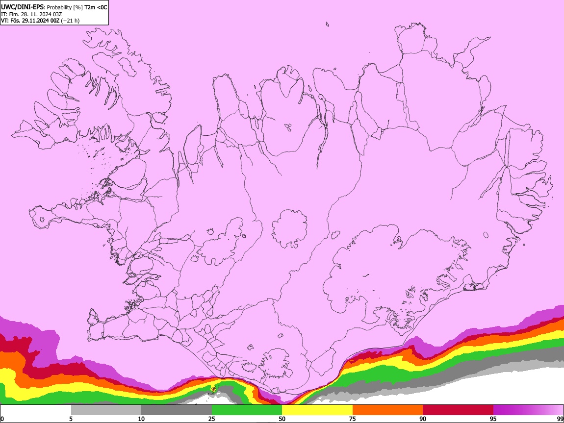Click the 'UWC/DINI-EPS' title text
Image resolution: width=564 pixels, height=423 pixels.
pyautogui.click(x=23, y=7)
